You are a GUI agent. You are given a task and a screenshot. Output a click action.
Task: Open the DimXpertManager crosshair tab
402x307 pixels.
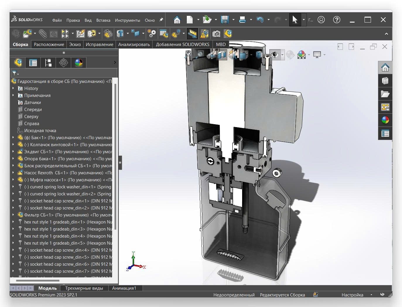(64, 63)
